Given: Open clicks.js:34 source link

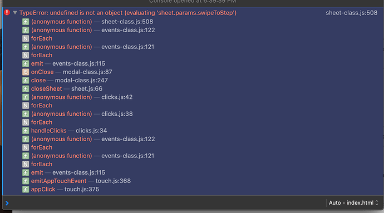Looking at the screenshot, I should [91, 131].
